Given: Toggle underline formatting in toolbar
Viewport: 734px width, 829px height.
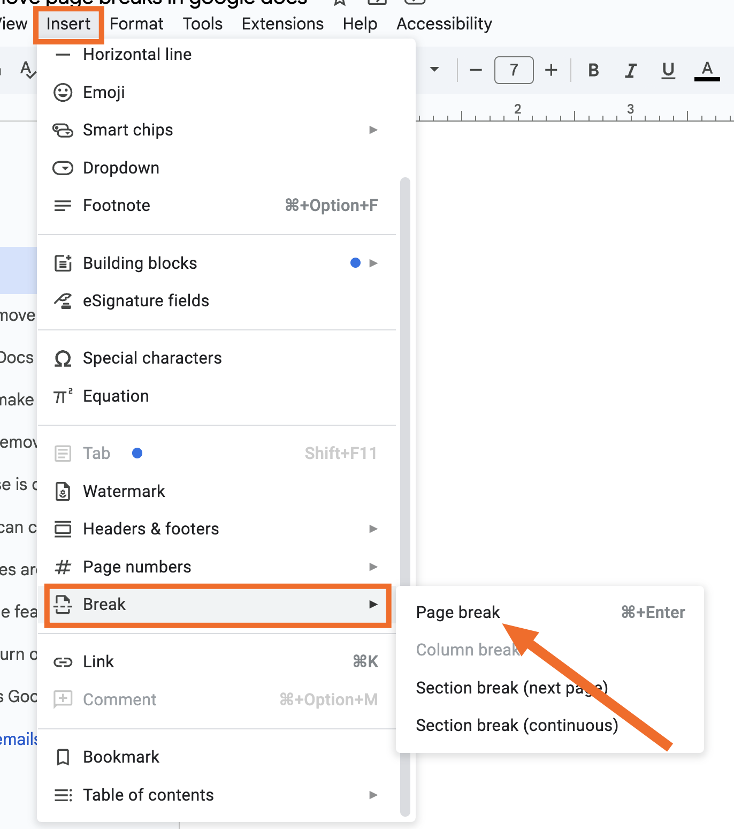Looking at the screenshot, I should (x=668, y=70).
